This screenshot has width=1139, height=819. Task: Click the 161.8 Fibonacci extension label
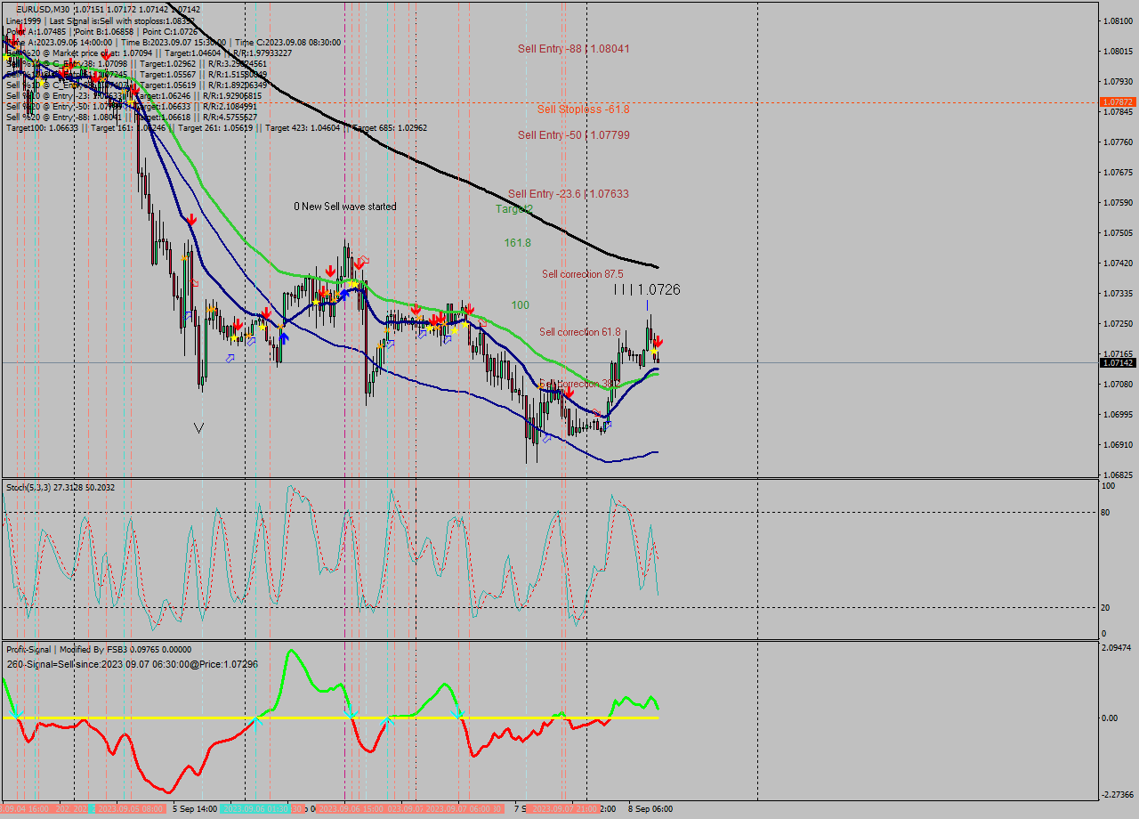tap(516, 241)
